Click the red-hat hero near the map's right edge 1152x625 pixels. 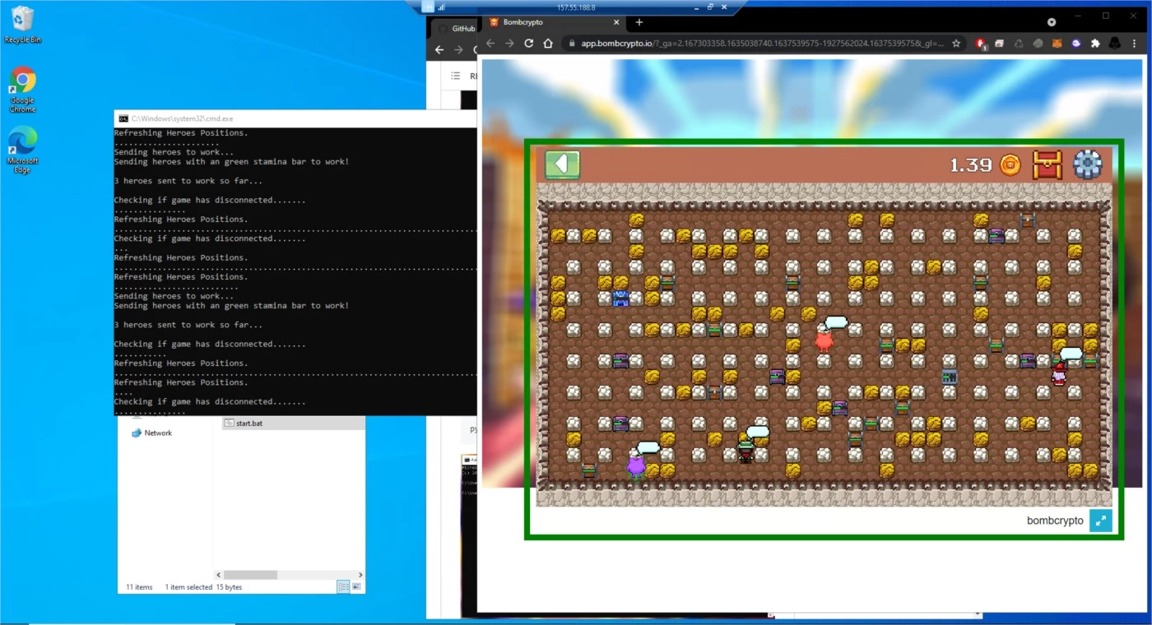pyautogui.click(x=1059, y=374)
